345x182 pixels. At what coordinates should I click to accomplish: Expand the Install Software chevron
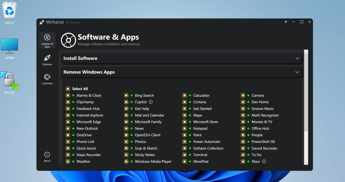pos(297,58)
